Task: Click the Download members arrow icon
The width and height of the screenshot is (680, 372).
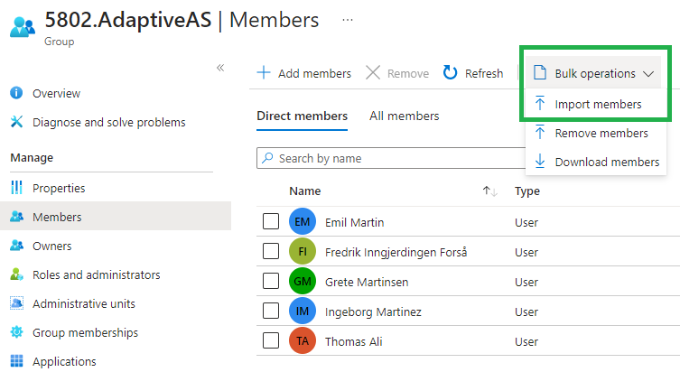Action: click(x=540, y=161)
